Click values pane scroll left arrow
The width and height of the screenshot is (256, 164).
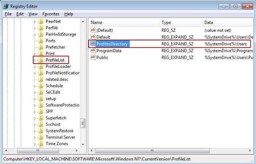pyautogui.click(x=92, y=150)
